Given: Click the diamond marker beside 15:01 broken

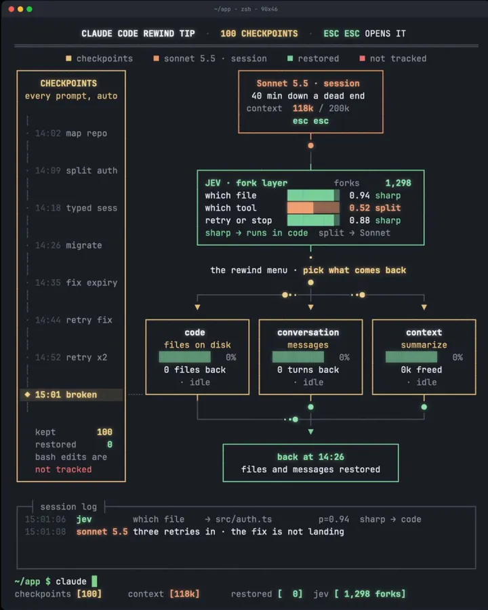Looking at the screenshot, I should click(x=27, y=394).
